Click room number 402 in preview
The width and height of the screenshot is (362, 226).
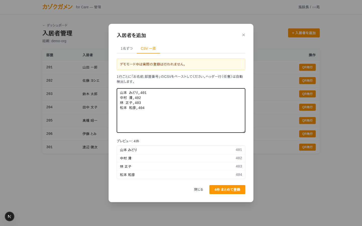point(239,158)
